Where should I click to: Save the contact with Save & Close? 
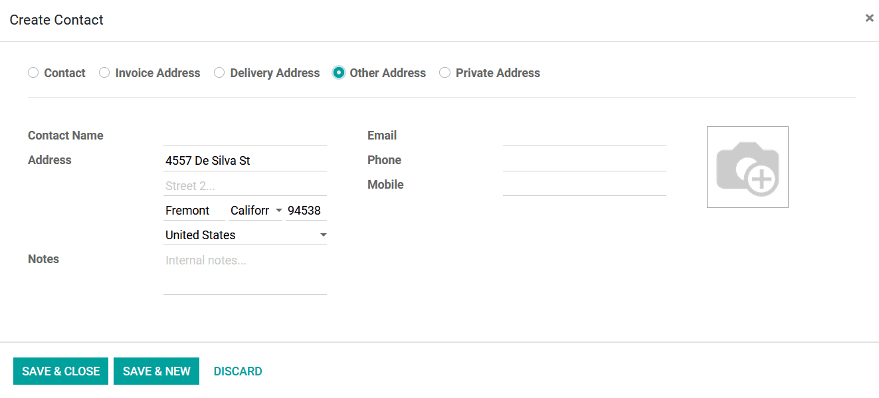pos(60,371)
